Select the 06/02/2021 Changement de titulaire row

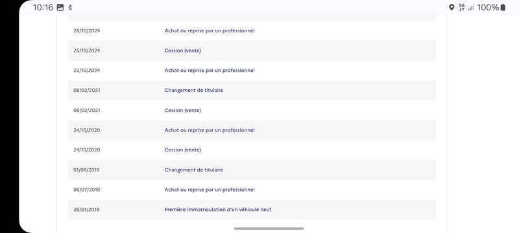(252, 90)
